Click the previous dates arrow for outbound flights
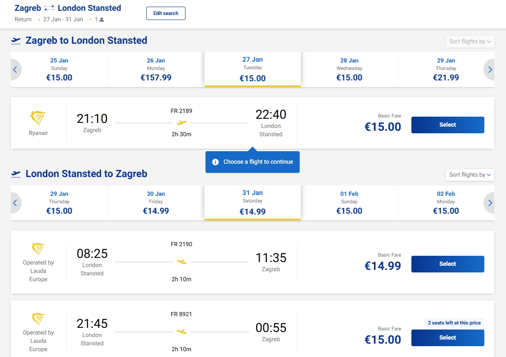This screenshot has height=357, width=506. tap(15, 70)
